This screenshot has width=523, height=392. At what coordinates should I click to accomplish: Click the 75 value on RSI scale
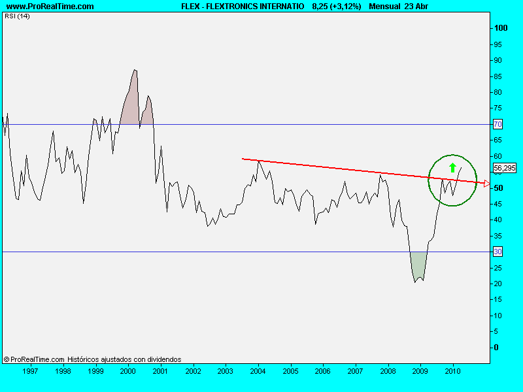point(498,108)
